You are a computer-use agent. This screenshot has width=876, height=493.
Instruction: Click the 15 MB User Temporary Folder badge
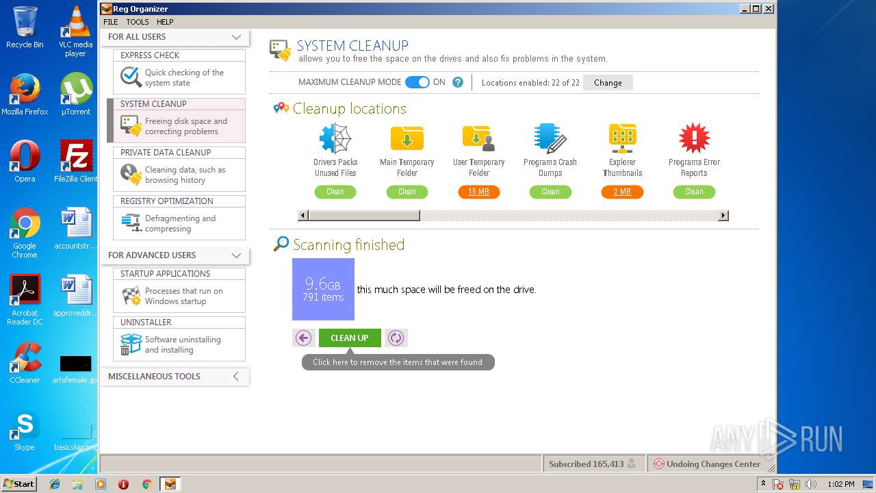point(479,192)
